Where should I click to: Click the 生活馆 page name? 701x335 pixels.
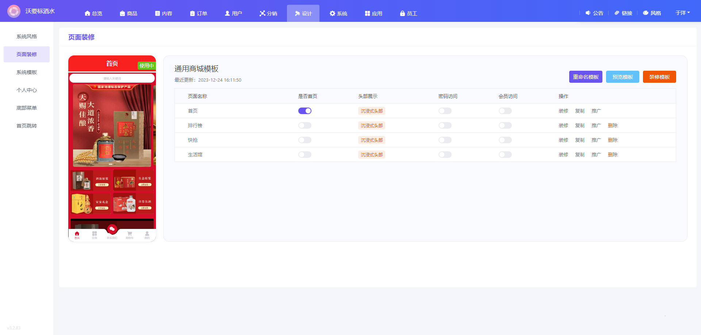coord(195,155)
